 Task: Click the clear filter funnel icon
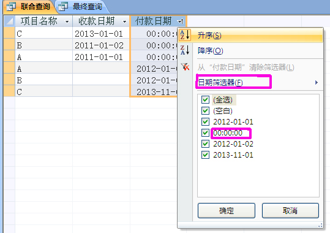pos(185,67)
